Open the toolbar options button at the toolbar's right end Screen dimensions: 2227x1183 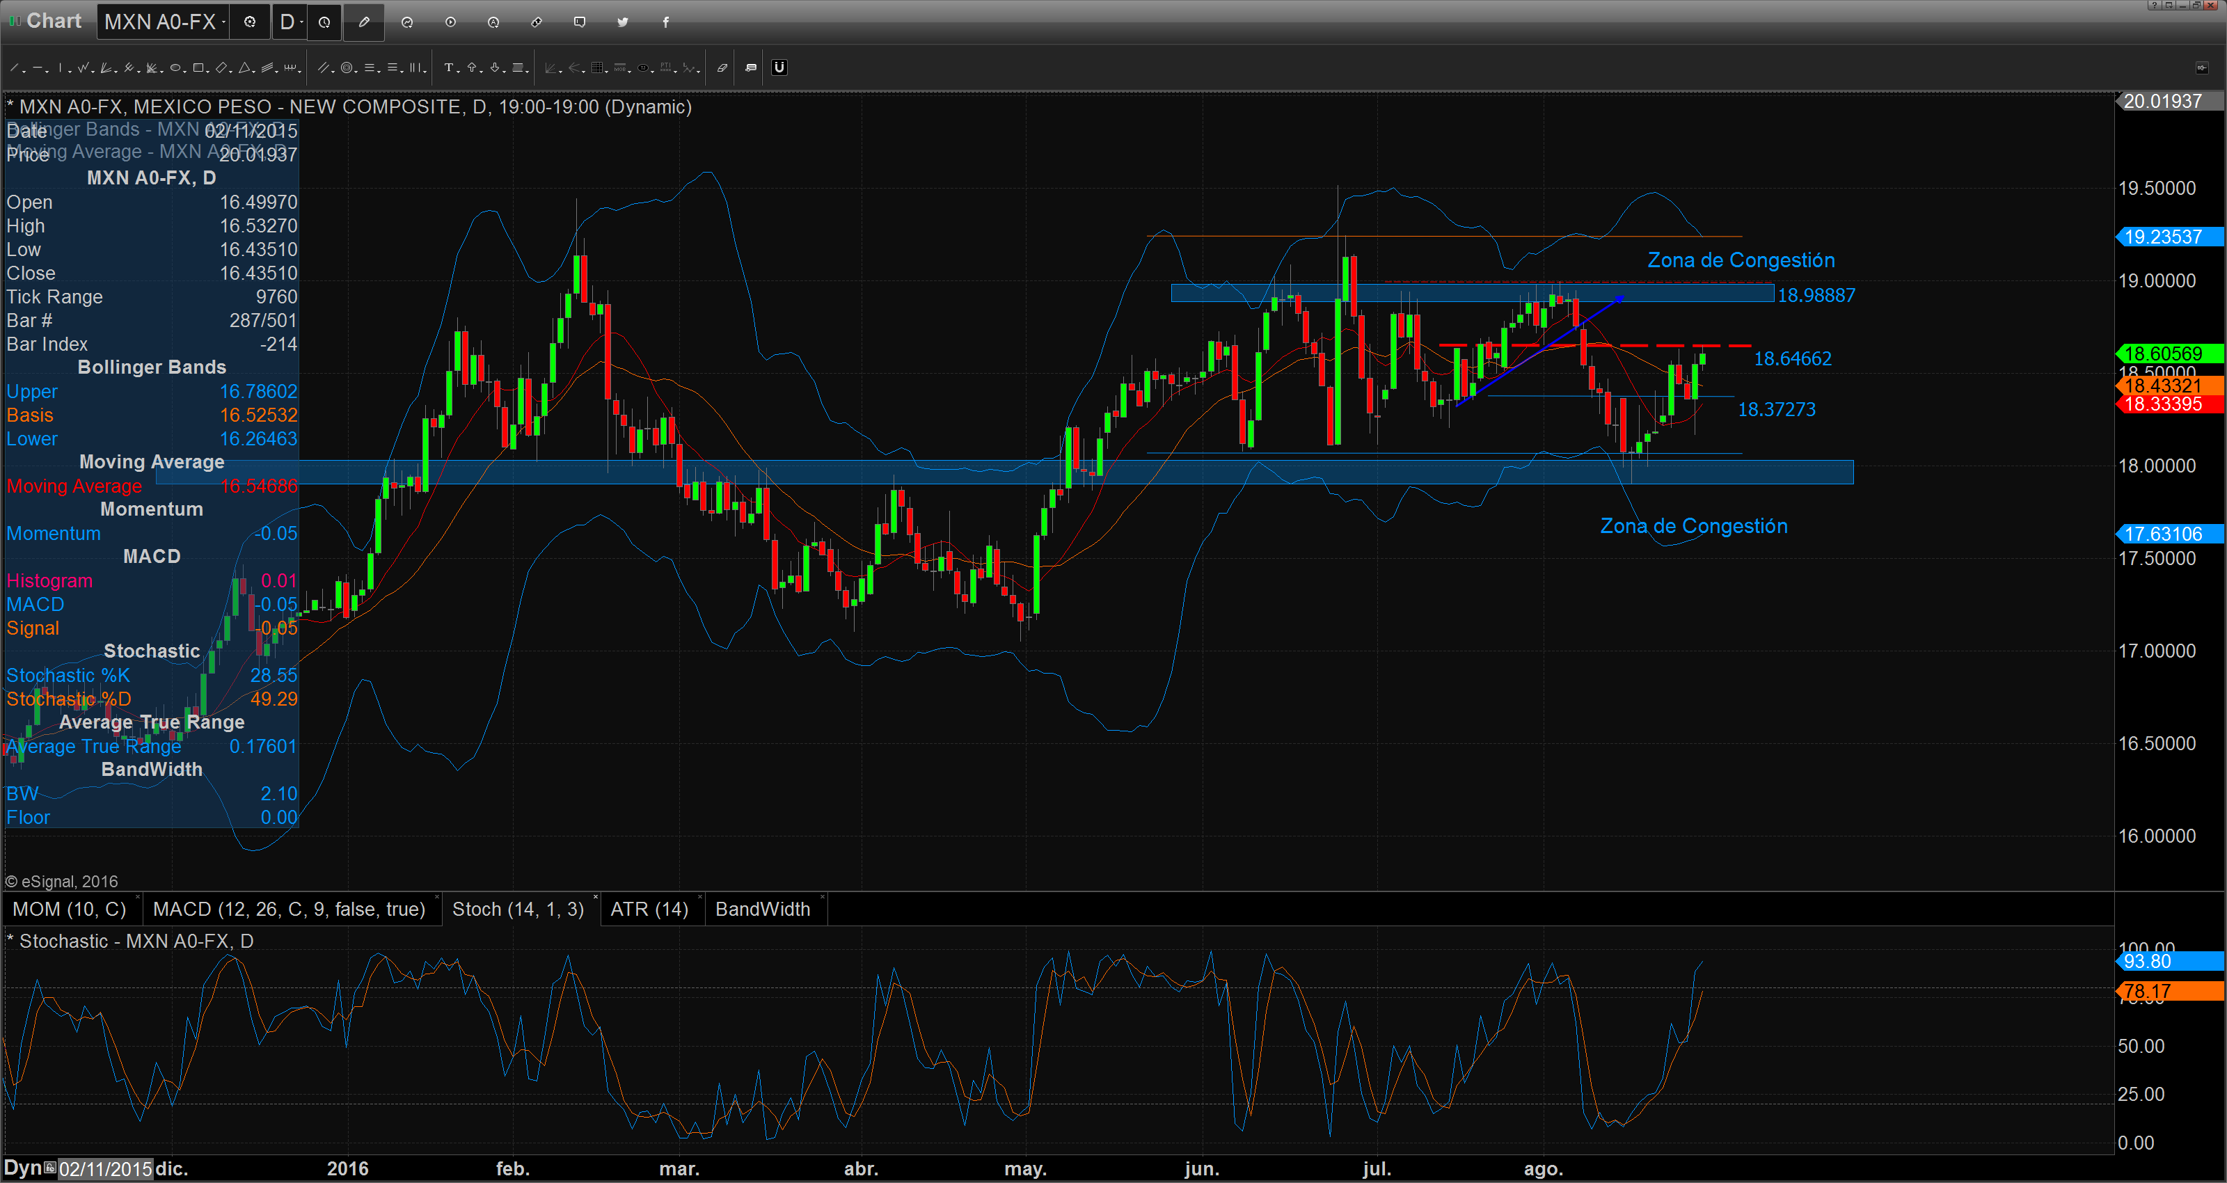pos(2201,68)
